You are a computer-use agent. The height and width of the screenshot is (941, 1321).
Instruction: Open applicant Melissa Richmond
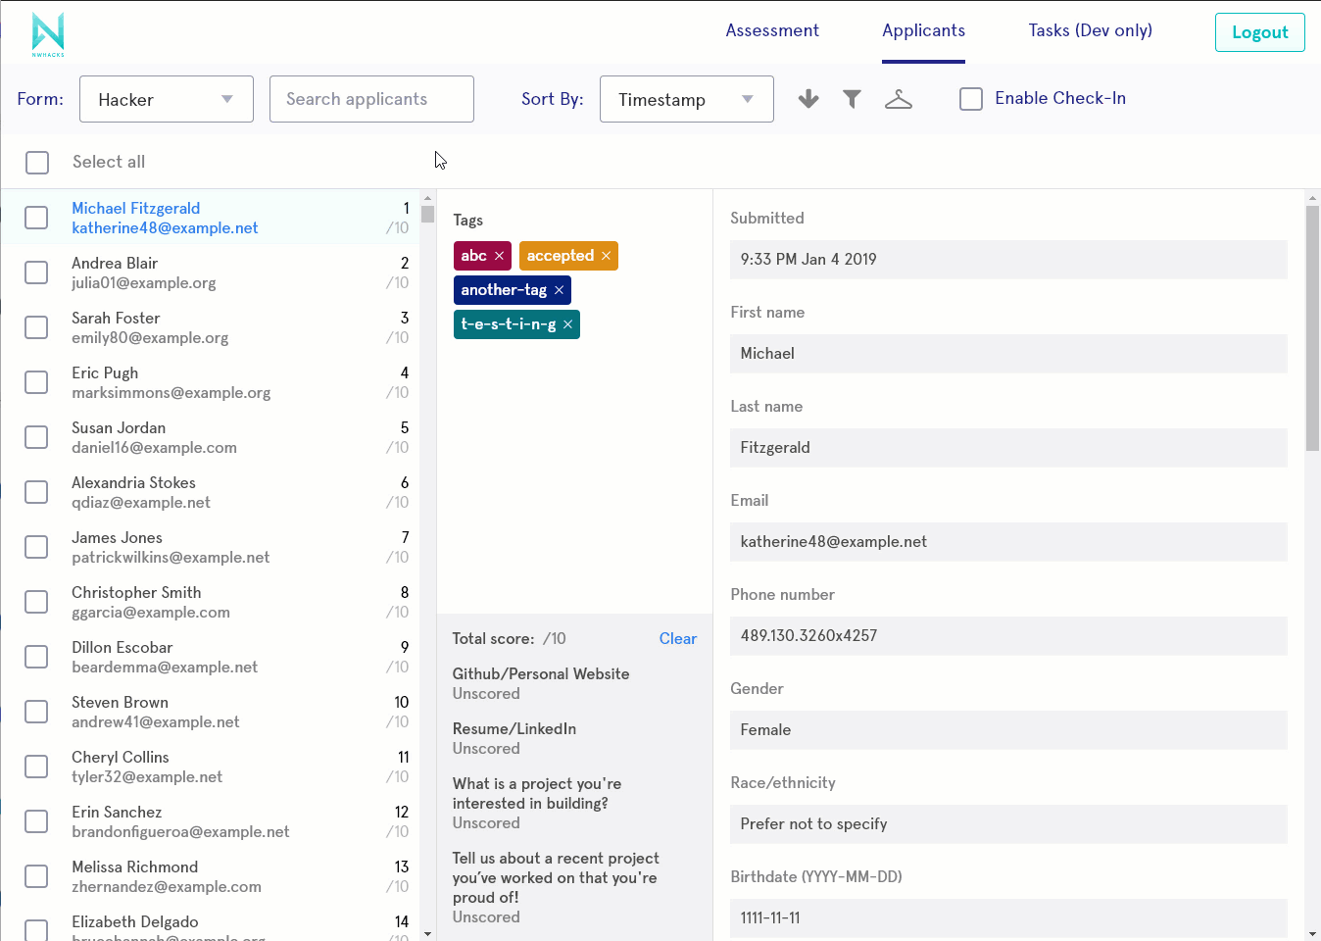(x=210, y=876)
